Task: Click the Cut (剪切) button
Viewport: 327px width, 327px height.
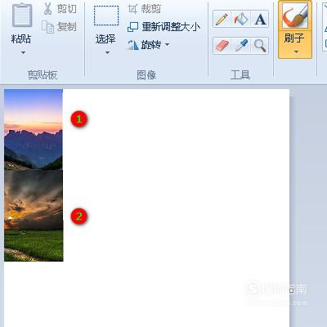Action: [x=60, y=9]
